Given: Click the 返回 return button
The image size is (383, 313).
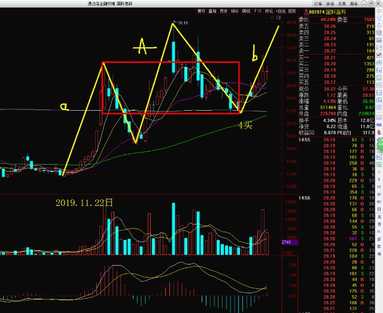Looking at the screenshot, I should [x=291, y=11].
